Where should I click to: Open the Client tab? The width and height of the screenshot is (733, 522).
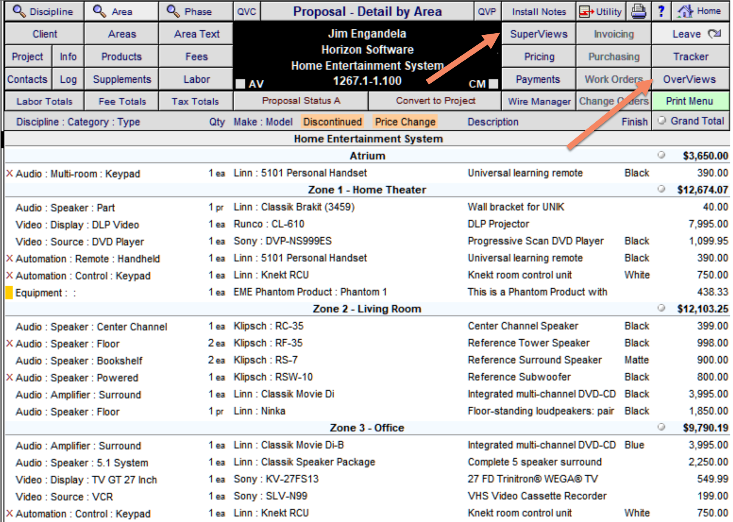[x=45, y=34]
